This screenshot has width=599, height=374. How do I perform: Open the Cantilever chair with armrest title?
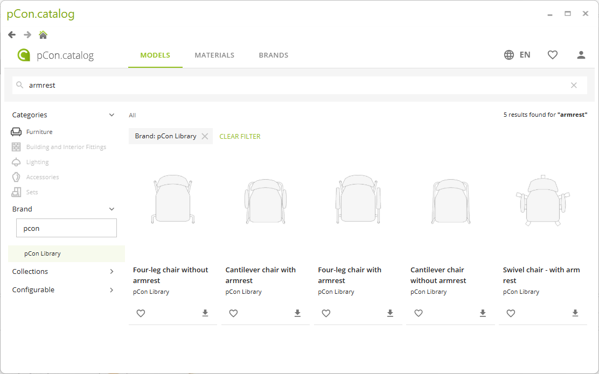point(261,275)
